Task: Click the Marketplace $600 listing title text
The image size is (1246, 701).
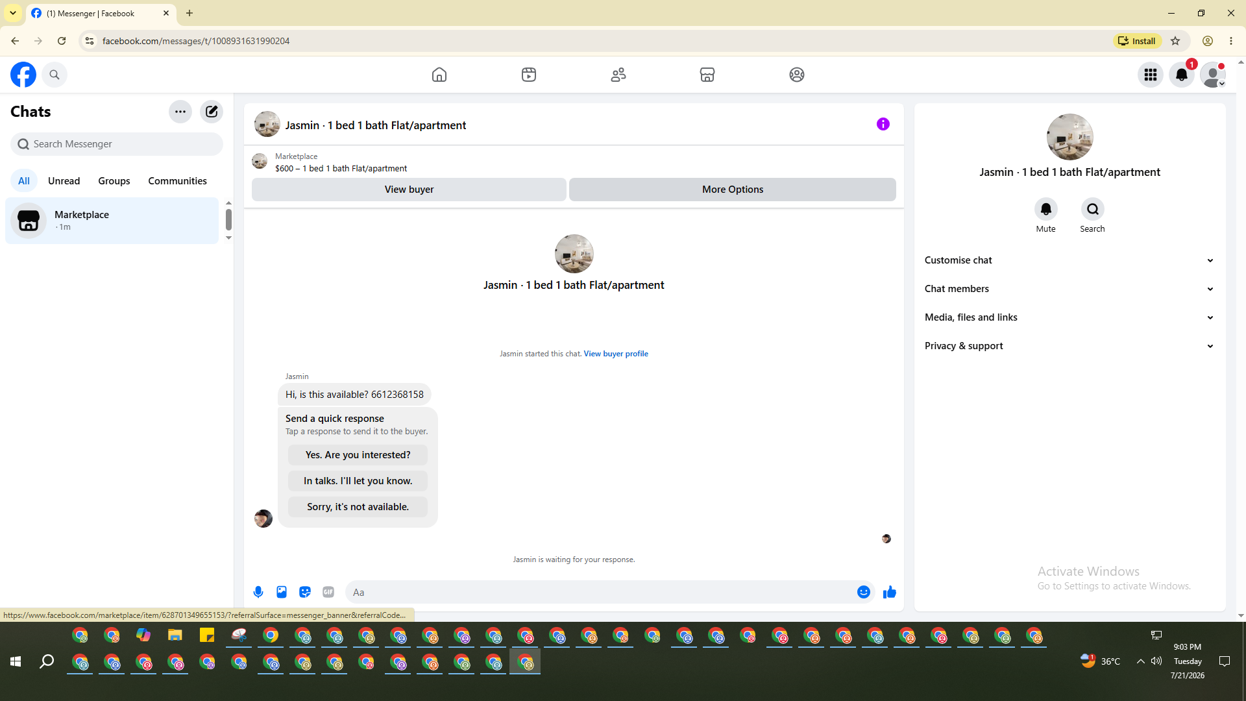Action: [341, 169]
